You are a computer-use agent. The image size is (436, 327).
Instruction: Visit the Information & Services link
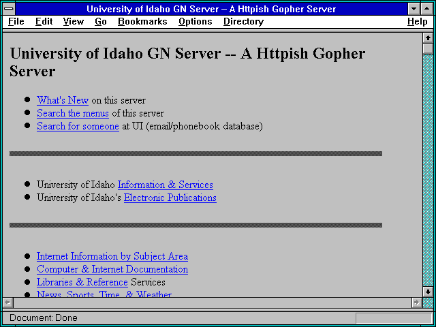[x=165, y=185]
